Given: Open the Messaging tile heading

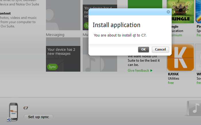Looking at the screenshot, I should click(x=55, y=35).
